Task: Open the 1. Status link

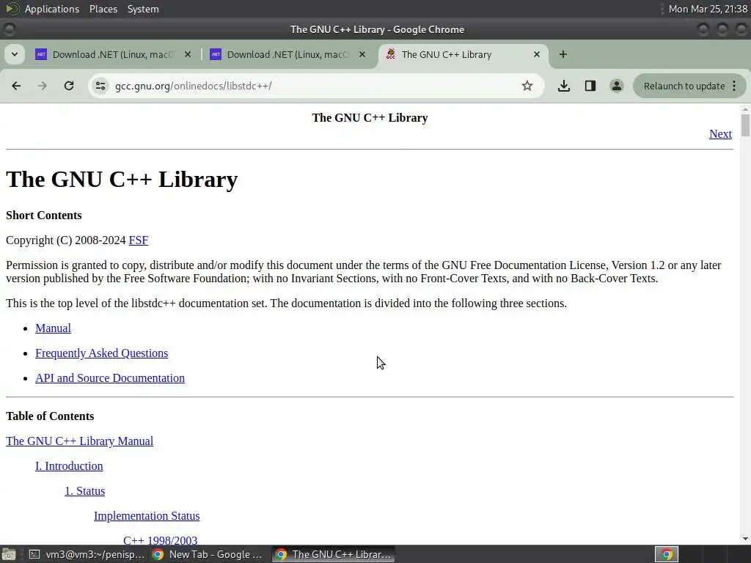Action: coord(85,491)
